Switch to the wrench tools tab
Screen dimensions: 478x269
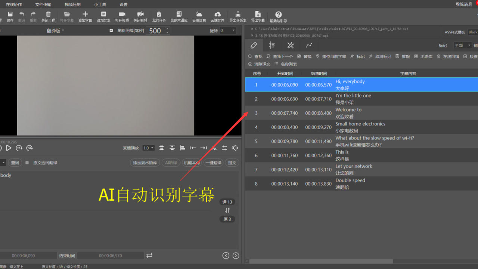(291, 45)
